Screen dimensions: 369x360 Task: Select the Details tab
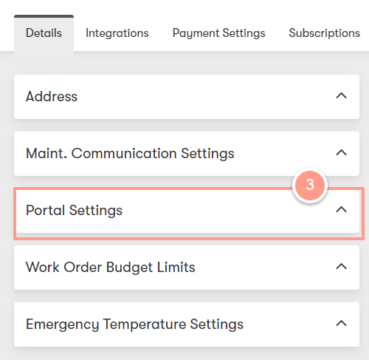(x=44, y=33)
